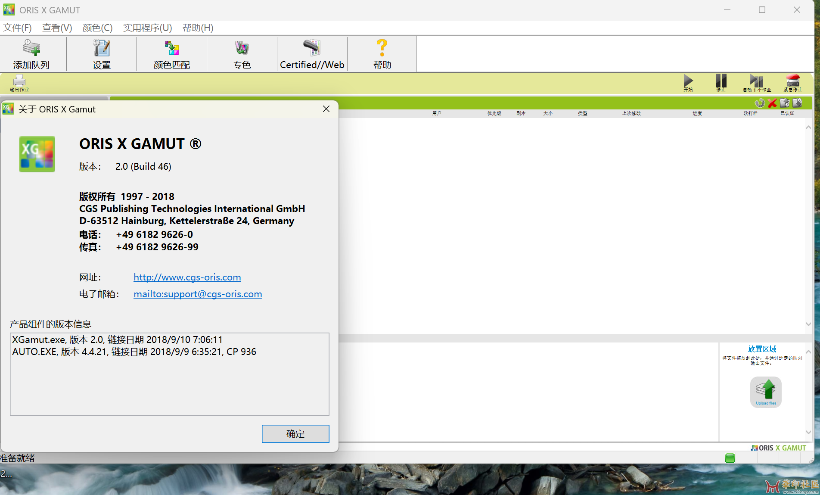Open the 文件(F) menu

(17, 28)
